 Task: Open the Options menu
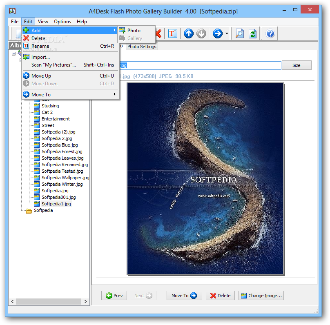62,22
